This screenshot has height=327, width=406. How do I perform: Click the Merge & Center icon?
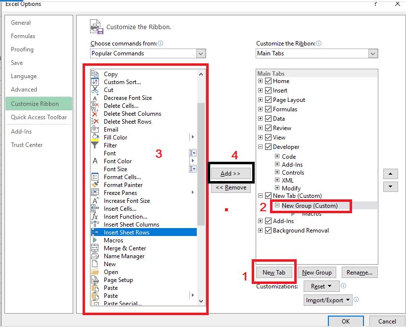pyautogui.click(x=95, y=248)
